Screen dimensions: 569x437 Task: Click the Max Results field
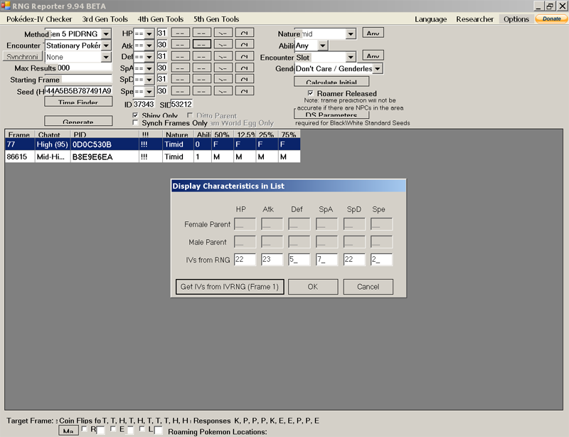(85, 68)
